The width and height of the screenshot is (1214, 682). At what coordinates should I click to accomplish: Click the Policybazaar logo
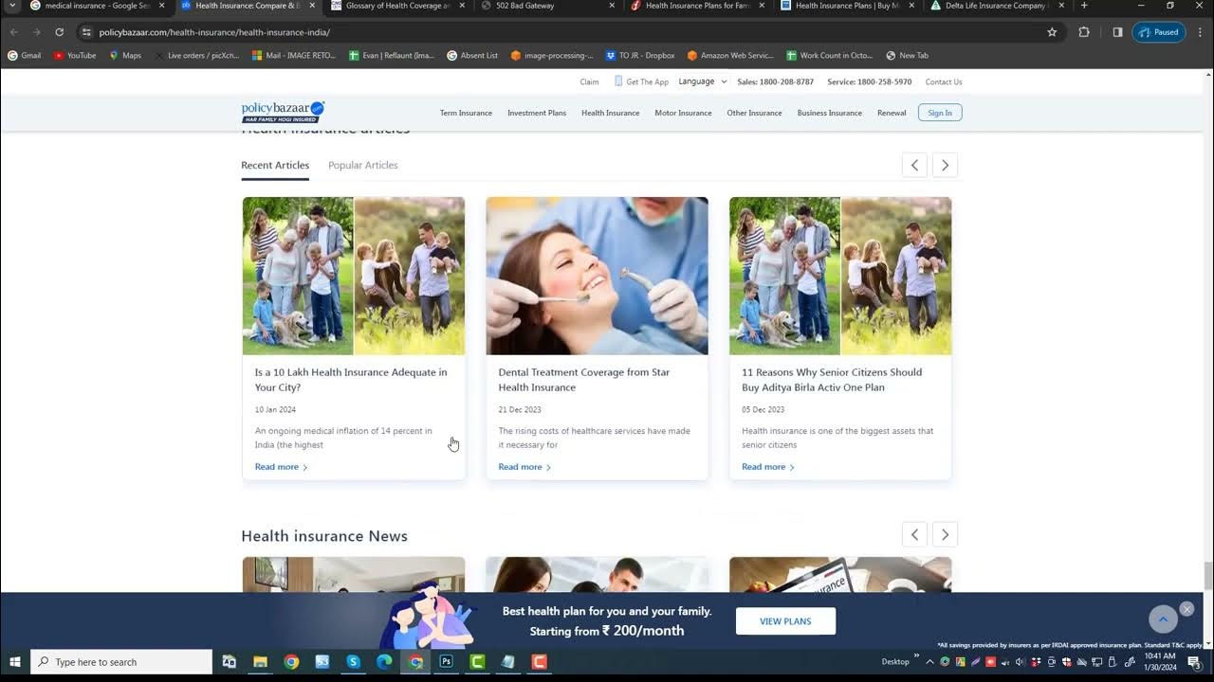(x=283, y=112)
